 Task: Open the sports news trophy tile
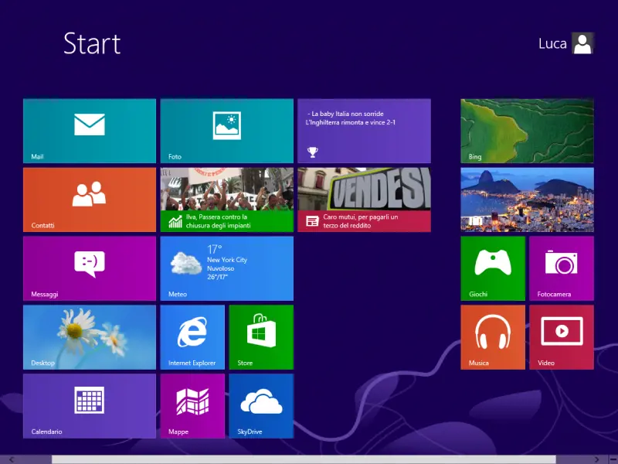[364, 131]
